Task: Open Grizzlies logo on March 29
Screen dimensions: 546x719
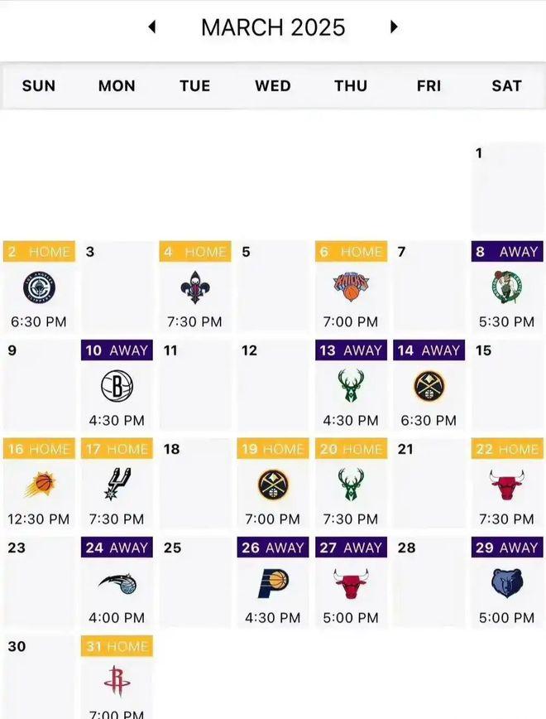Action: click(x=507, y=583)
